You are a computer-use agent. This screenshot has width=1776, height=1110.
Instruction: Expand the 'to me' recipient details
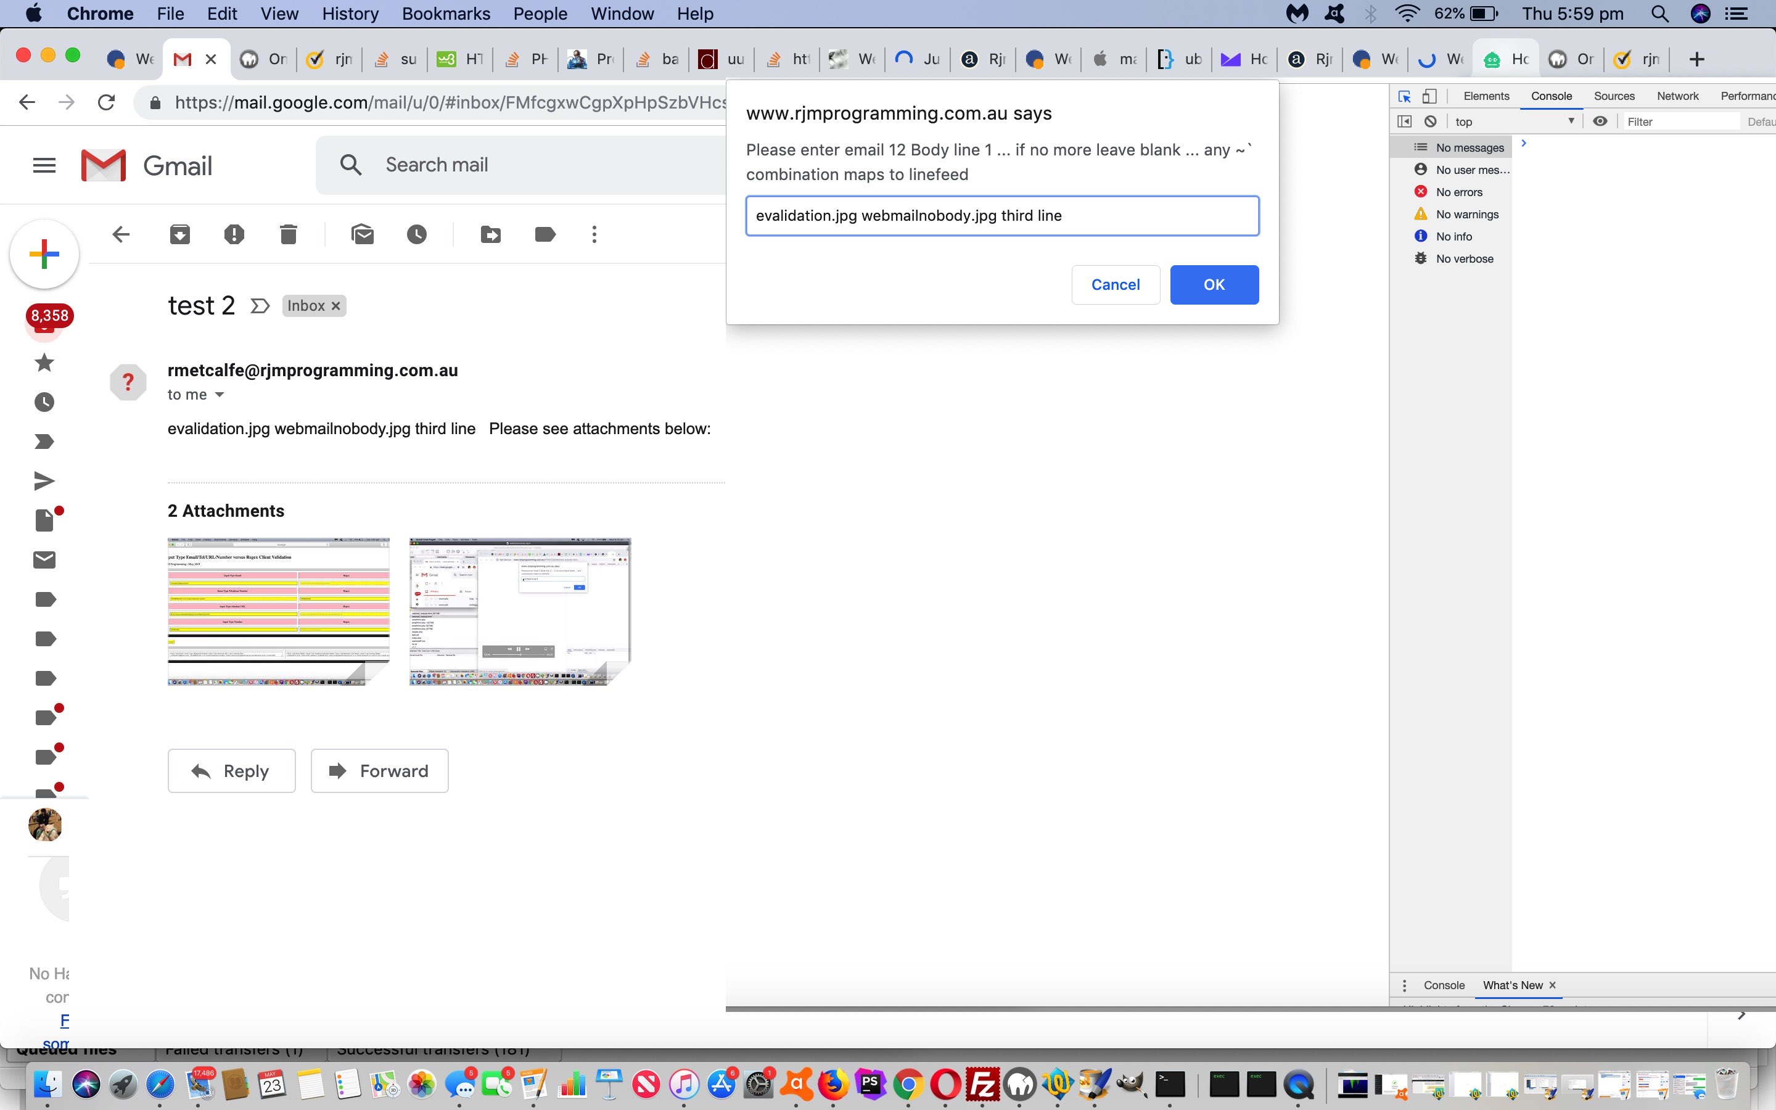coord(219,395)
